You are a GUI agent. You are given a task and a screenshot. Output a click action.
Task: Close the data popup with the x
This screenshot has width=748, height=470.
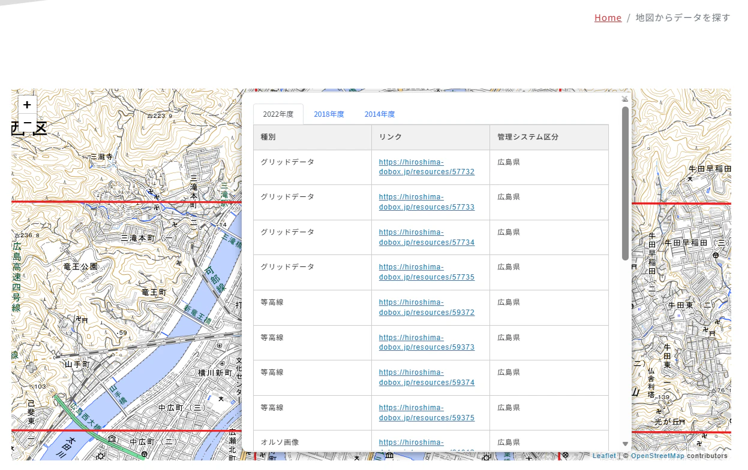(624, 99)
